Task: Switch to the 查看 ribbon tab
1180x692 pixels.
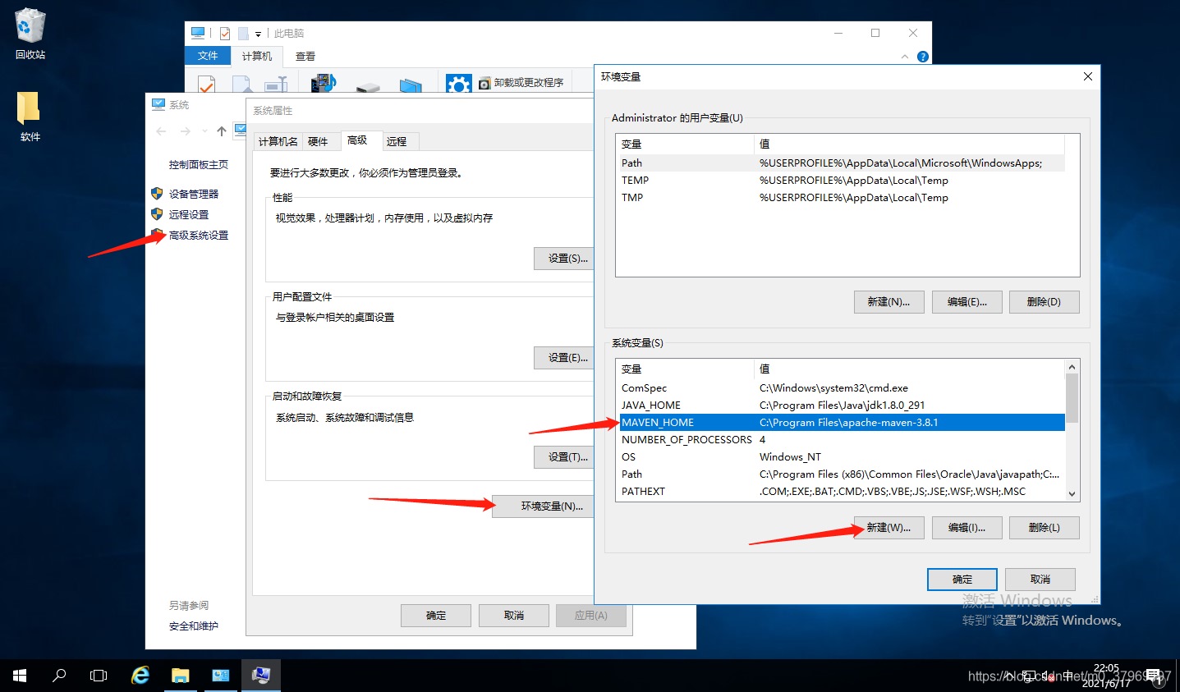Action: pyautogui.click(x=305, y=56)
